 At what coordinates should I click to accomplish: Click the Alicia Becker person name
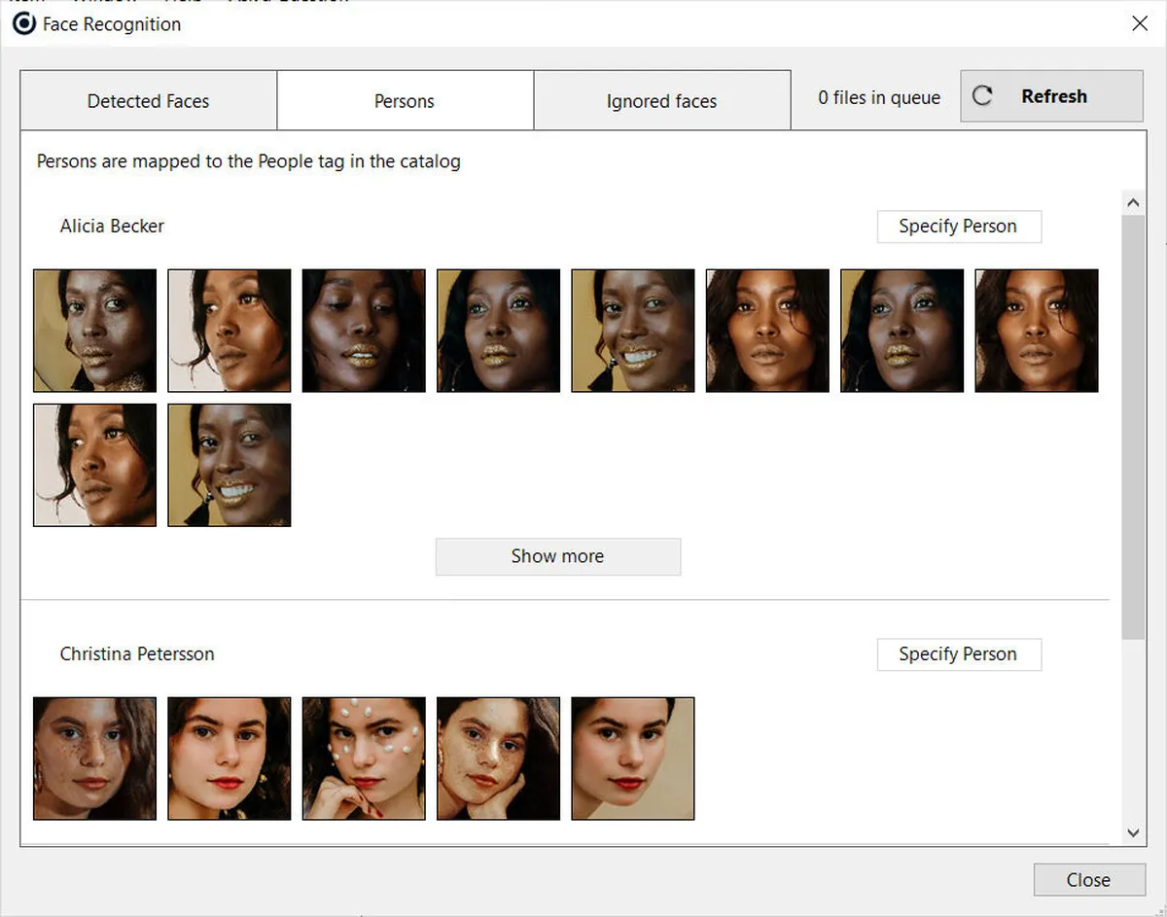pyautogui.click(x=112, y=226)
